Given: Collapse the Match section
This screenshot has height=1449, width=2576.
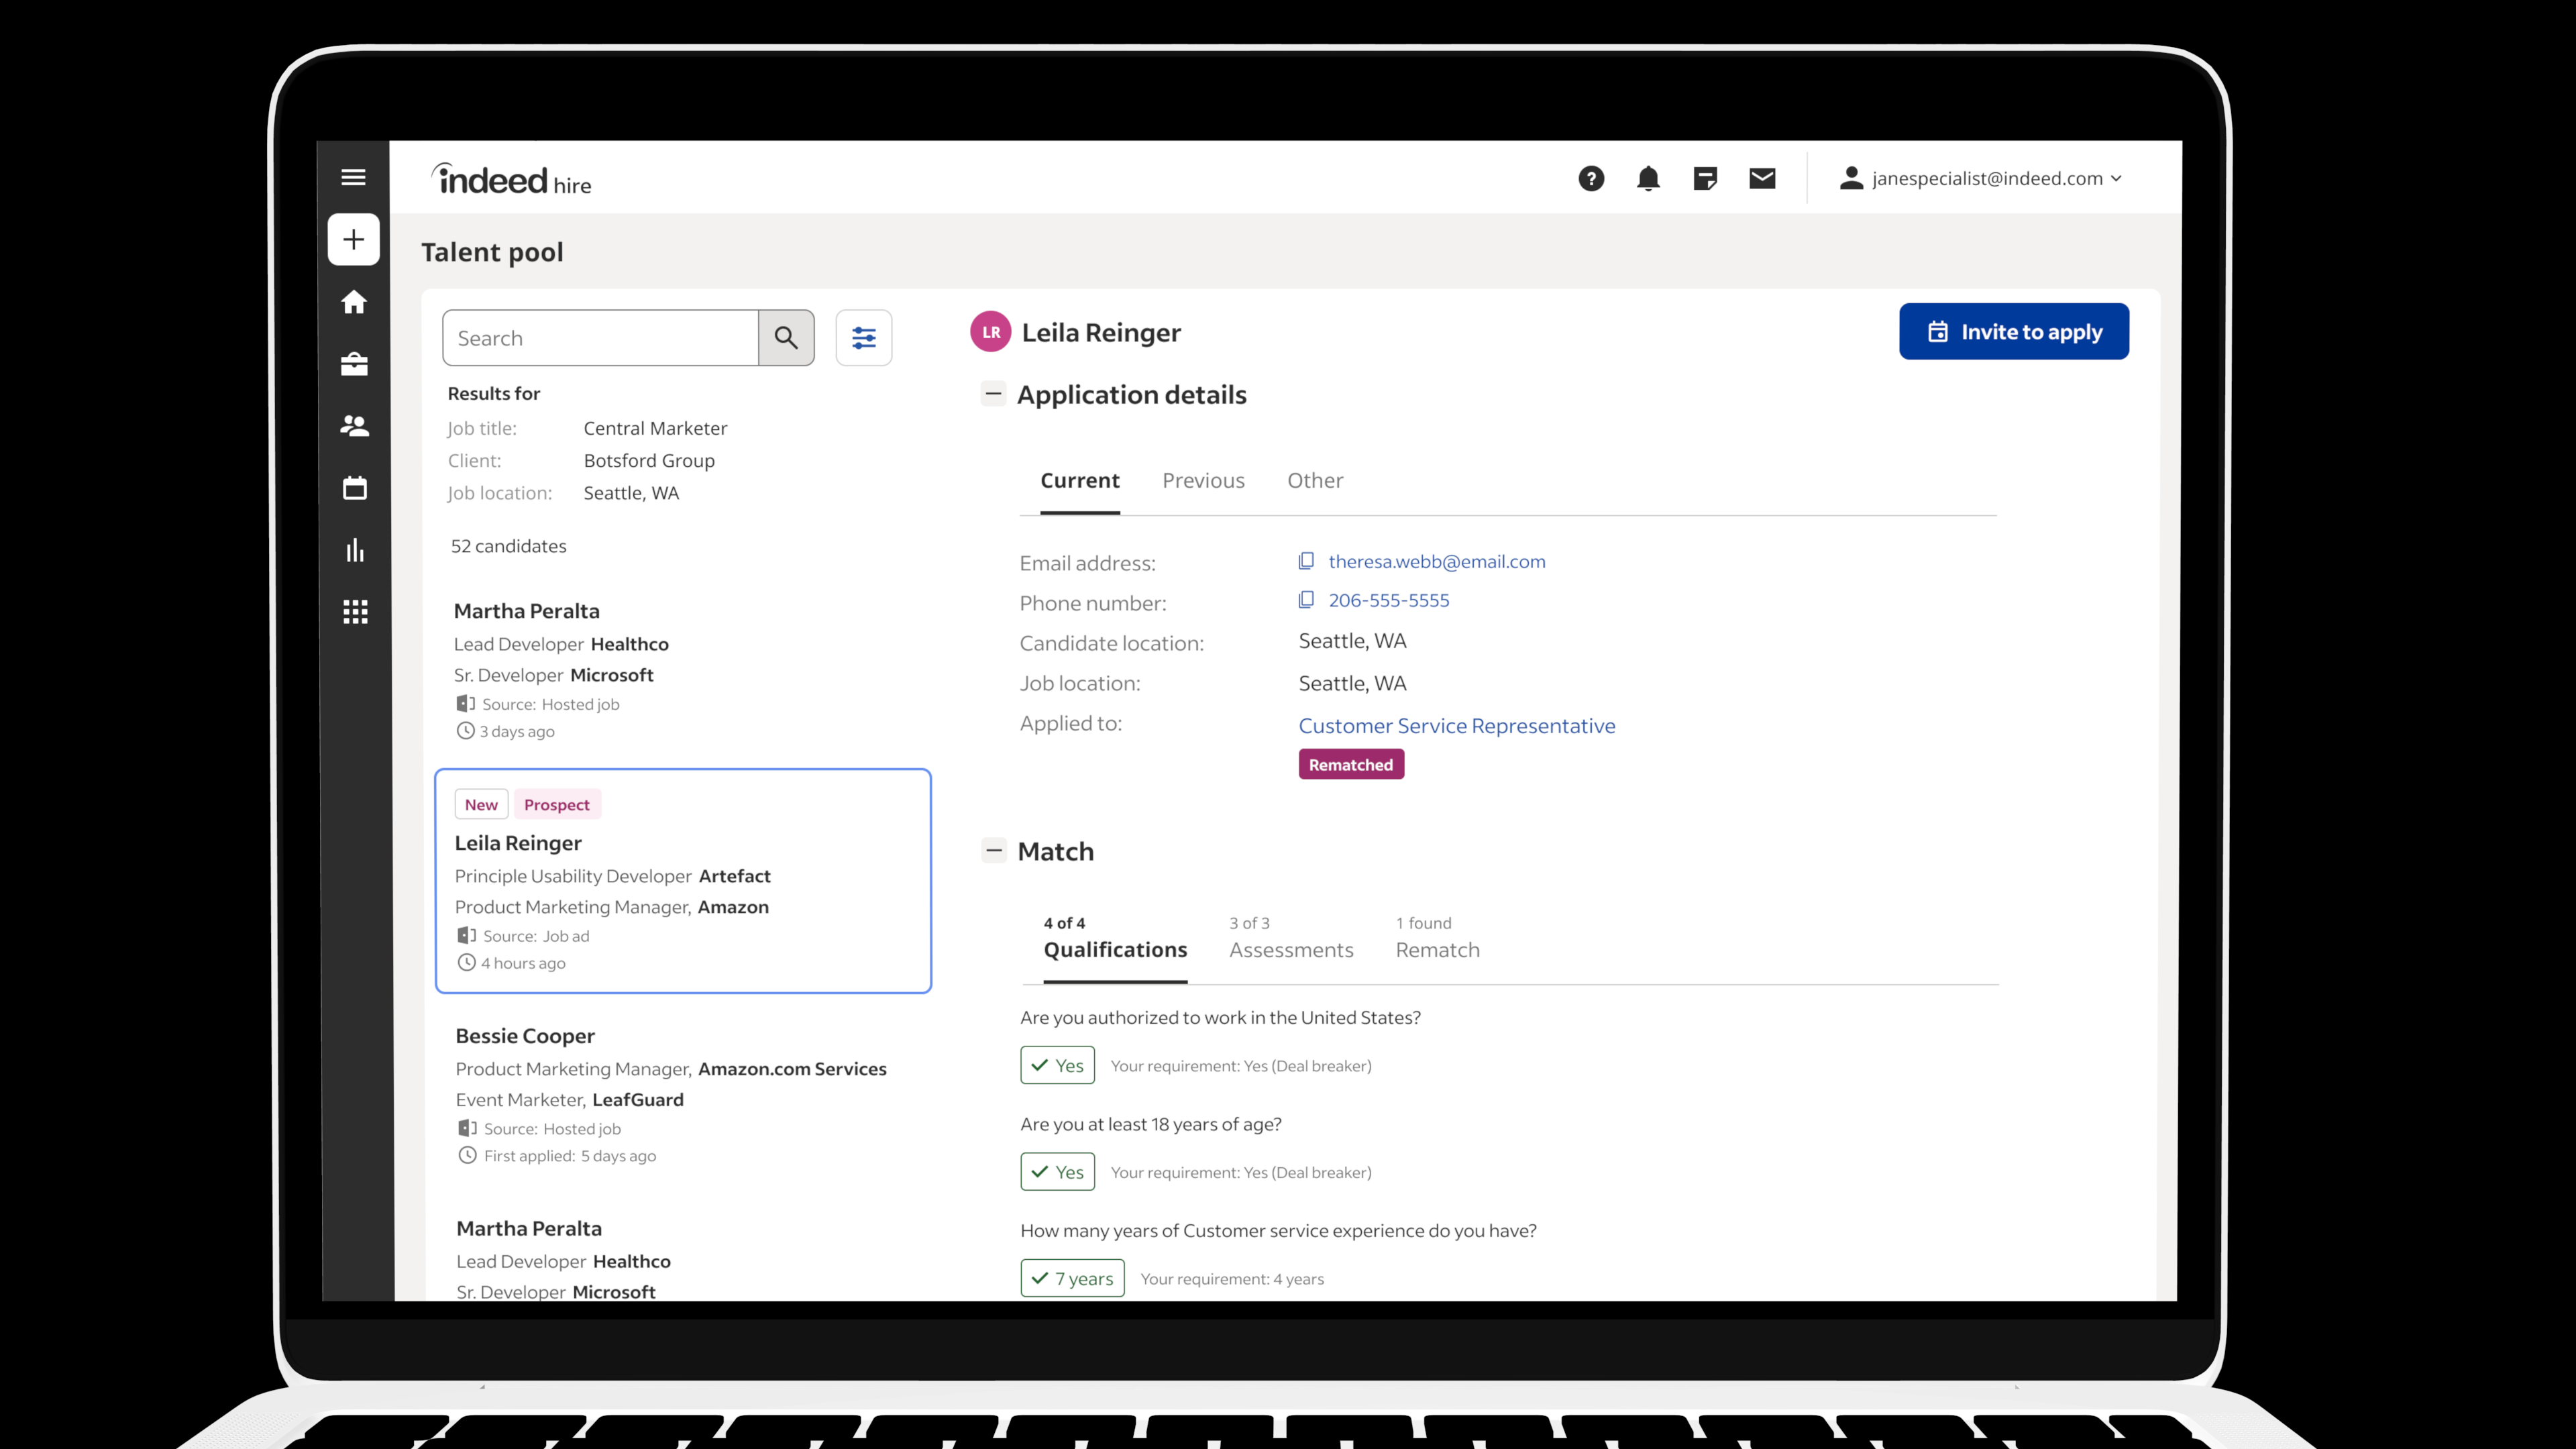Looking at the screenshot, I should coord(993,851).
